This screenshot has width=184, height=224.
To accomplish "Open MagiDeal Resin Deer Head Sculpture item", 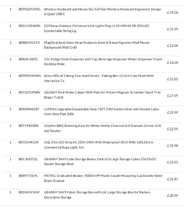I will [x=97, y=45].
